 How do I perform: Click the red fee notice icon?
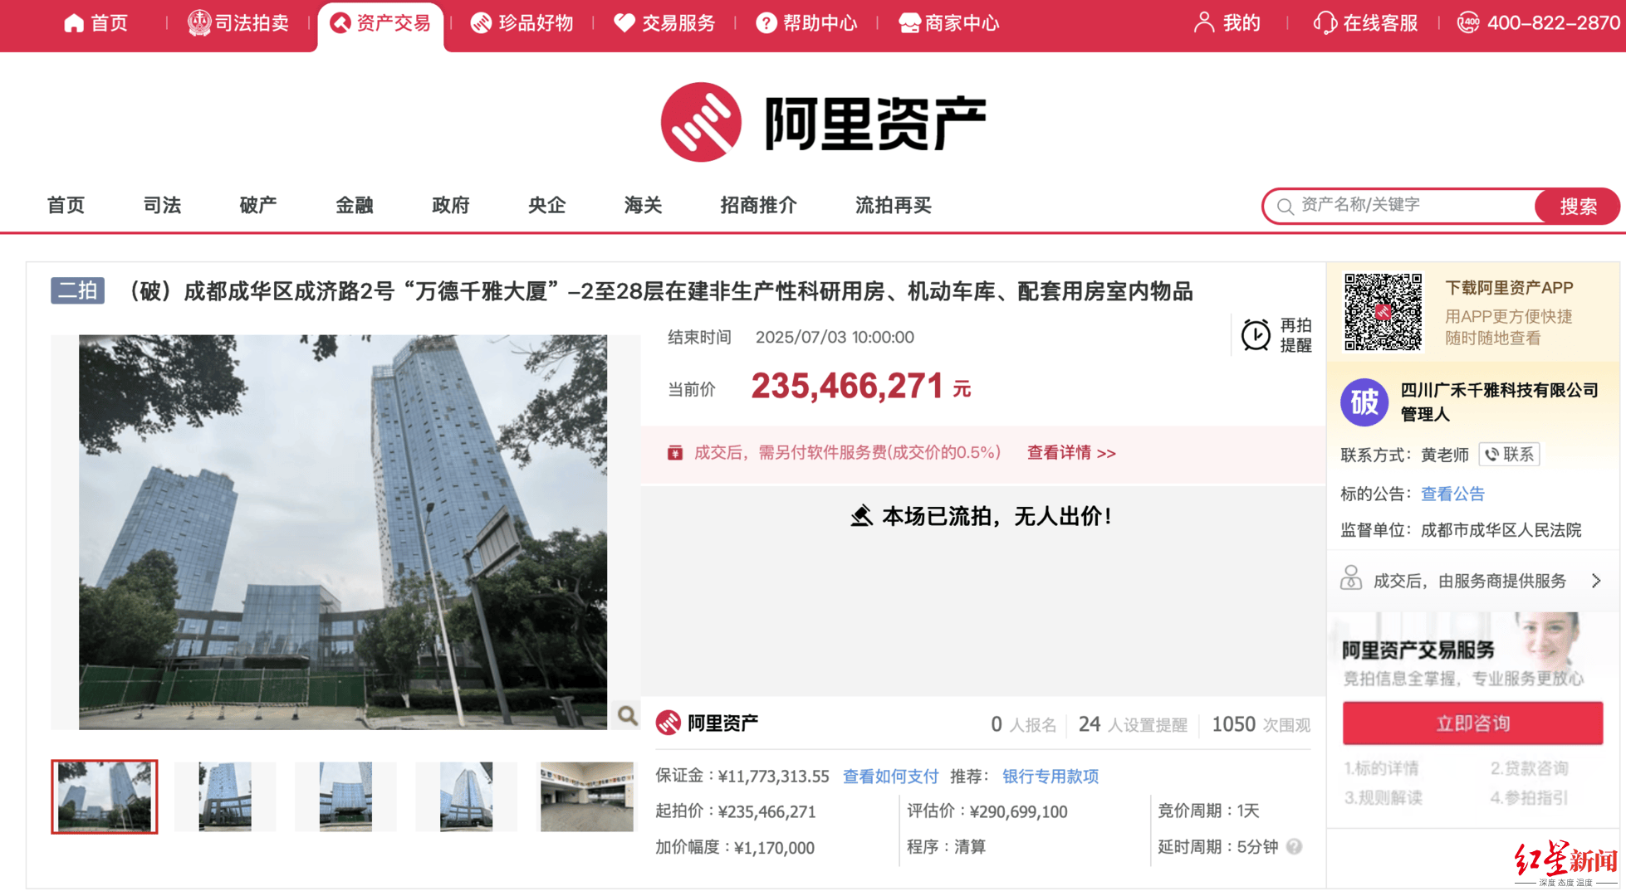pyautogui.click(x=675, y=453)
